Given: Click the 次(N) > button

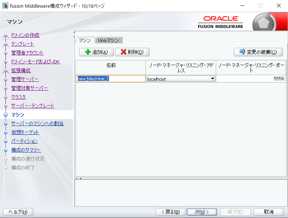Looking at the screenshot, I should point(202,212).
